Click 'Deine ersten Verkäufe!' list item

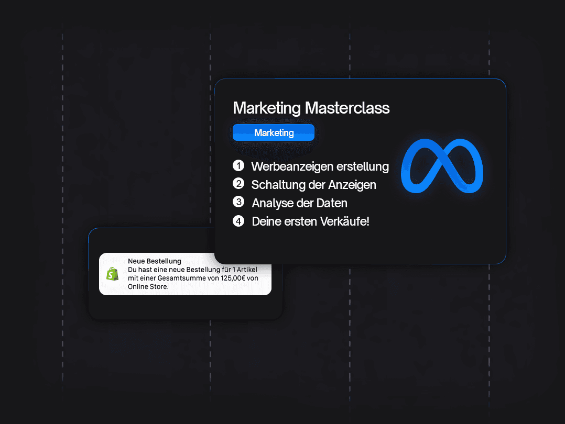310,221
